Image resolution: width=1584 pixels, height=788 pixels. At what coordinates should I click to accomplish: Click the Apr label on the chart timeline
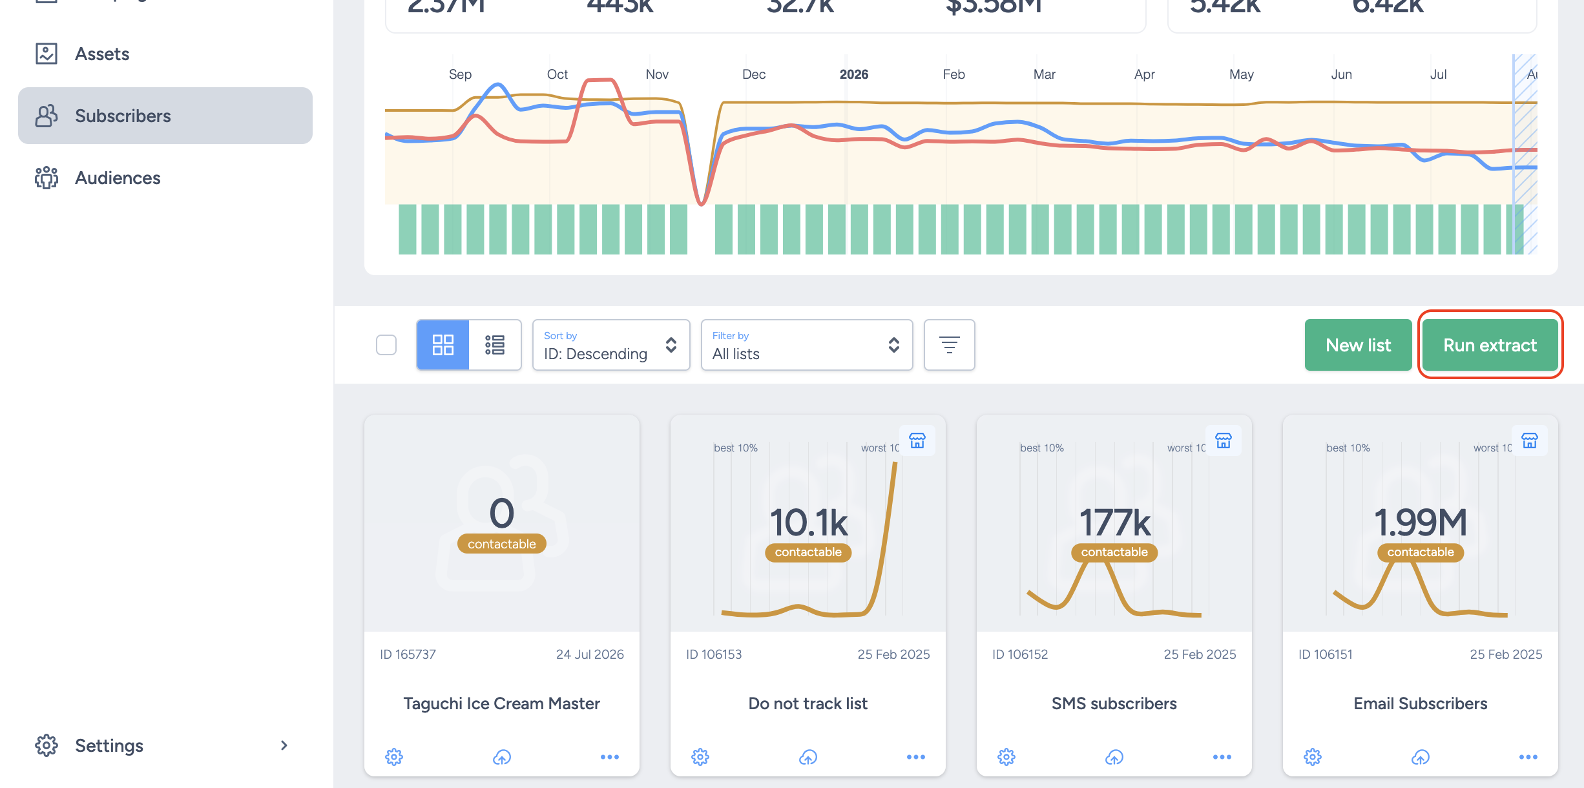(1145, 74)
